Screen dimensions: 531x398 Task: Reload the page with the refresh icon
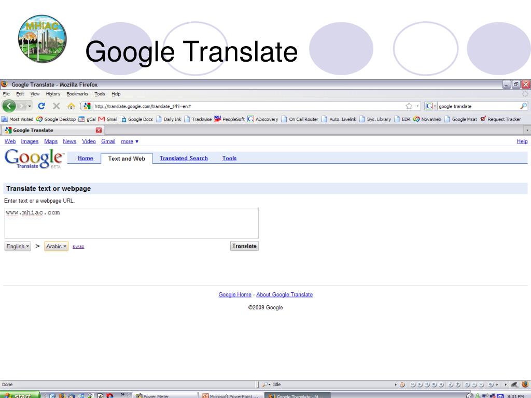tap(41, 106)
